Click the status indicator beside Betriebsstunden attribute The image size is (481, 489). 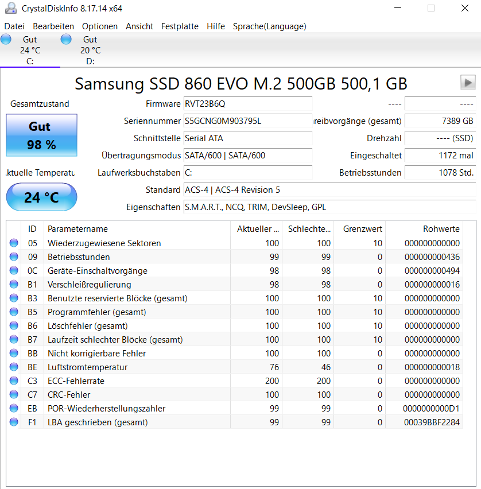point(13,257)
